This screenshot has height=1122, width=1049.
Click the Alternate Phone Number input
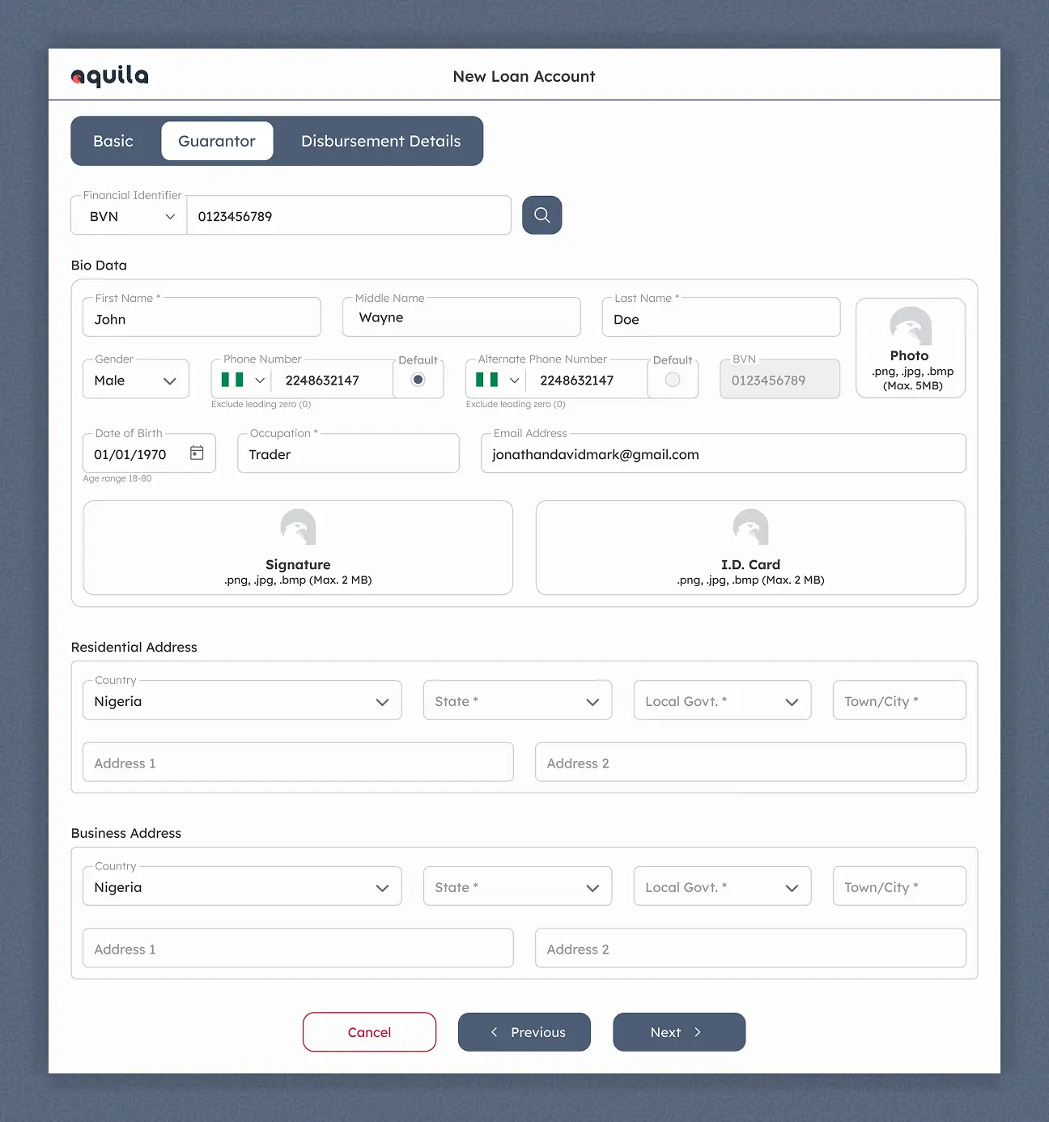point(588,380)
